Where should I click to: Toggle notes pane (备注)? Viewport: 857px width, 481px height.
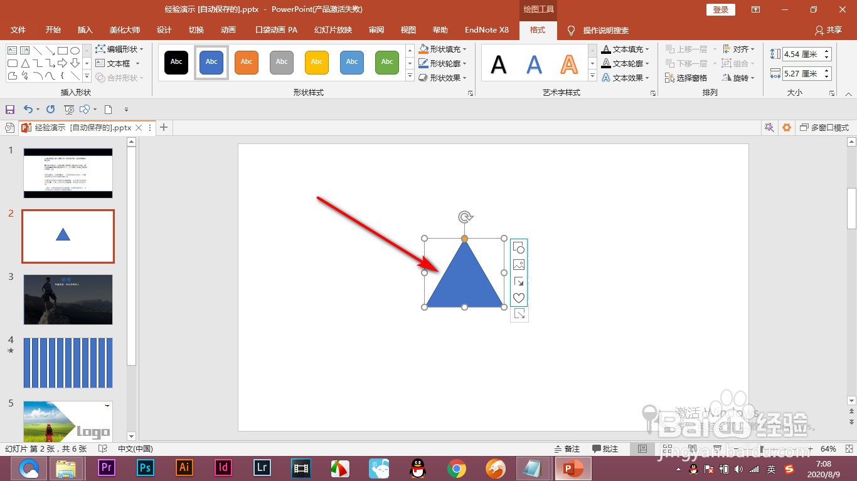click(567, 449)
